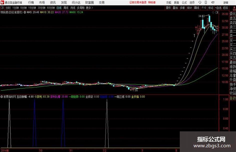Click the 五日涨幅 indicator value

pos(25,97)
